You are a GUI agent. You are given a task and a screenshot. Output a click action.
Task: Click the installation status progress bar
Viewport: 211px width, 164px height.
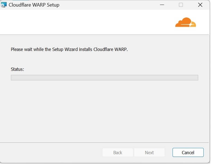pyautogui.click(x=104, y=78)
